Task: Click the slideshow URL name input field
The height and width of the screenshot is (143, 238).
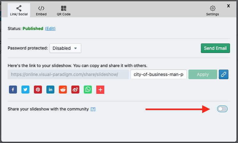Action: 159,74
